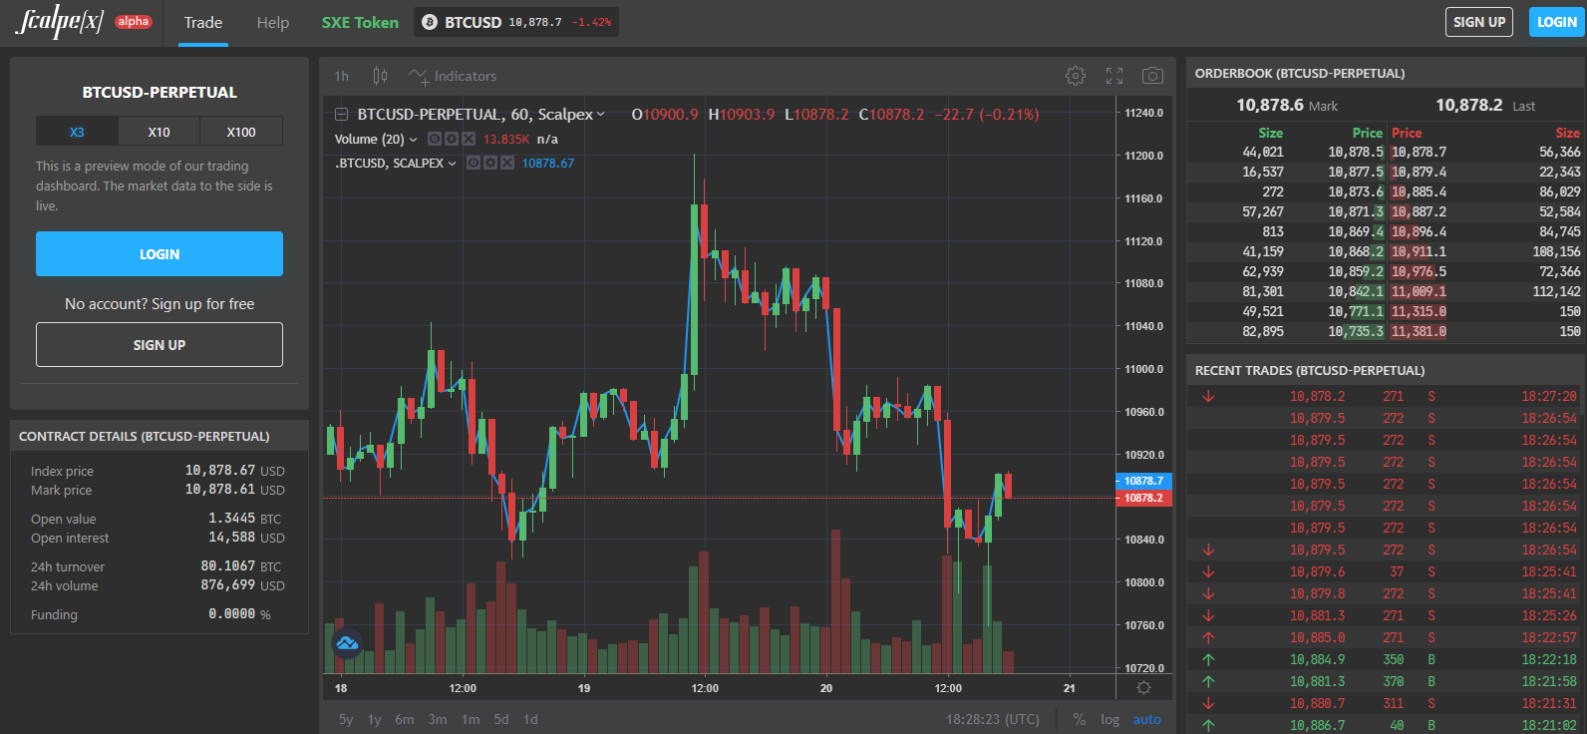Viewport: 1587px width, 734px height.
Task: Set chart range to 1d
Action: [x=530, y=719]
